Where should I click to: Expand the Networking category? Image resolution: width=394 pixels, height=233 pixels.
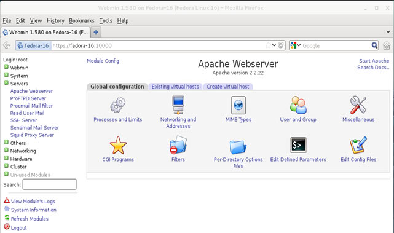(6, 150)
